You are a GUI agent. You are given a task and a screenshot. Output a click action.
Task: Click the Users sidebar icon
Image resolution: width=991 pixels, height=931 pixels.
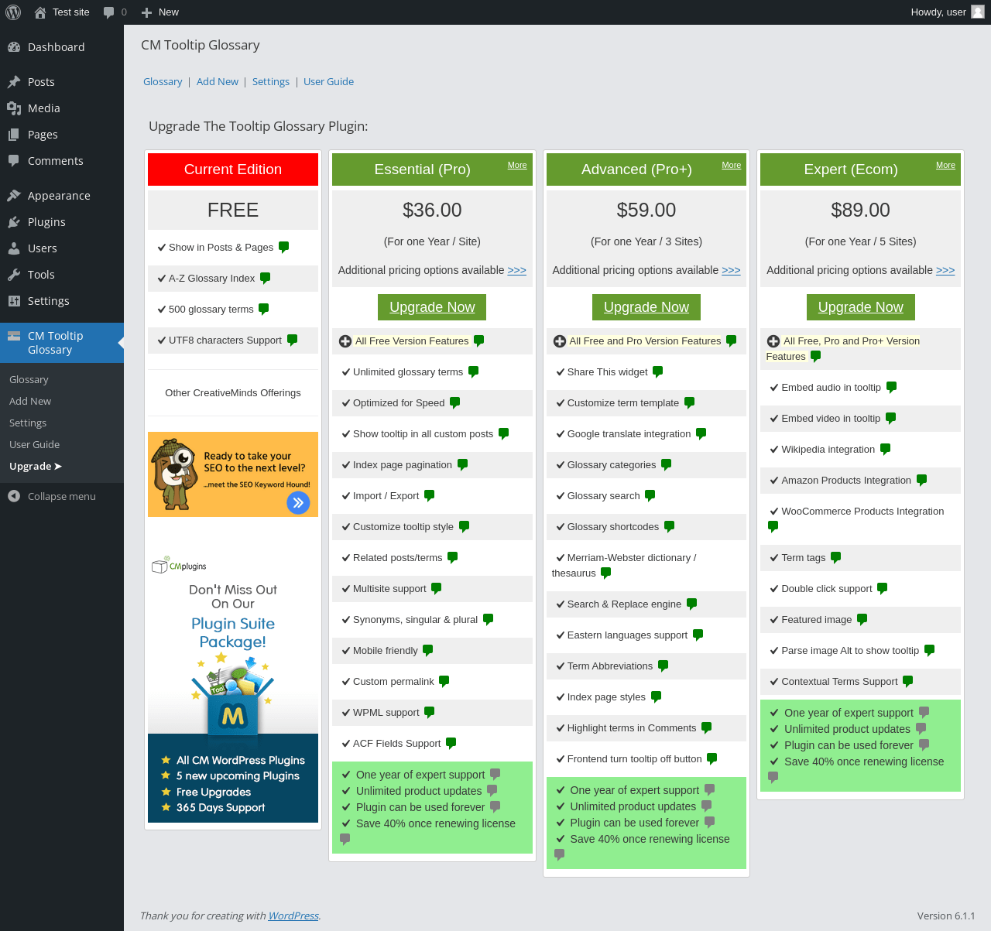click(x=14, y=248)
